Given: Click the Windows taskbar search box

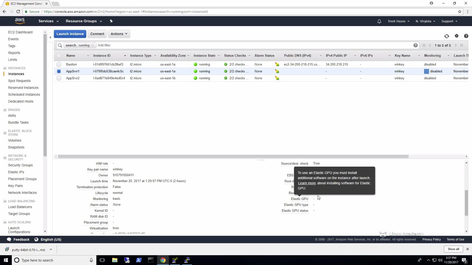Looking at the screenshot, I should pyautogui.click(x=53, y=260).
